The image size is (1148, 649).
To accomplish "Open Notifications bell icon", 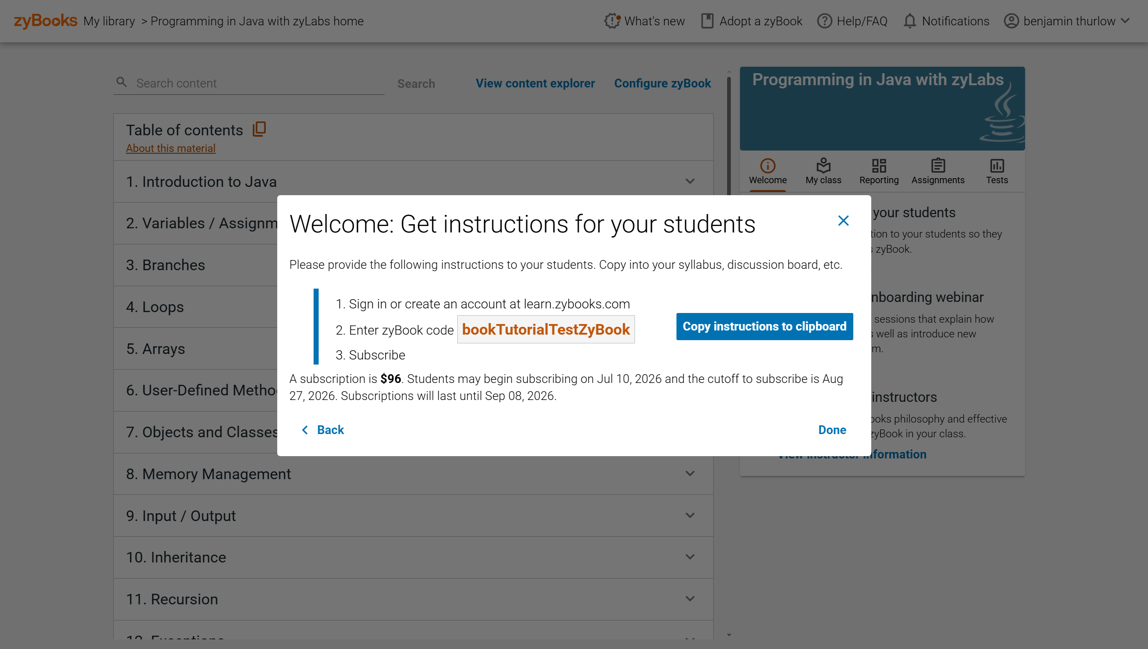I will [x=909, y=21].
